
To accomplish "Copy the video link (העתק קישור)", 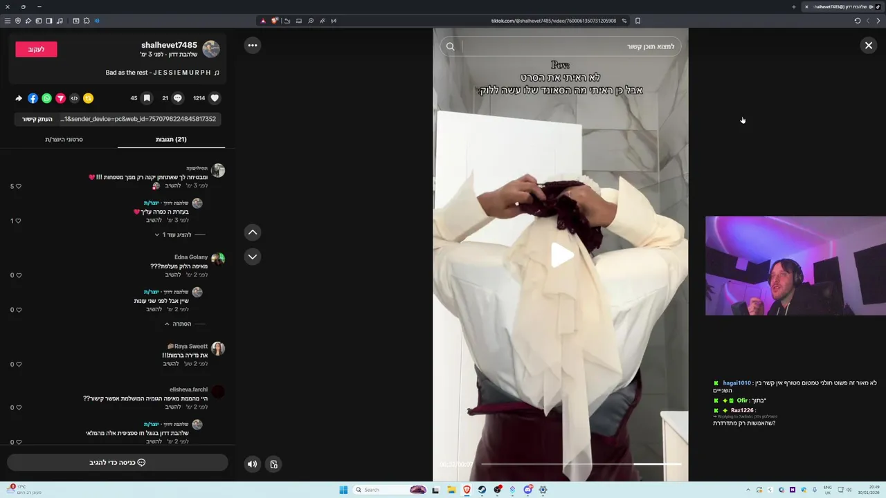I will click(37, 119).
